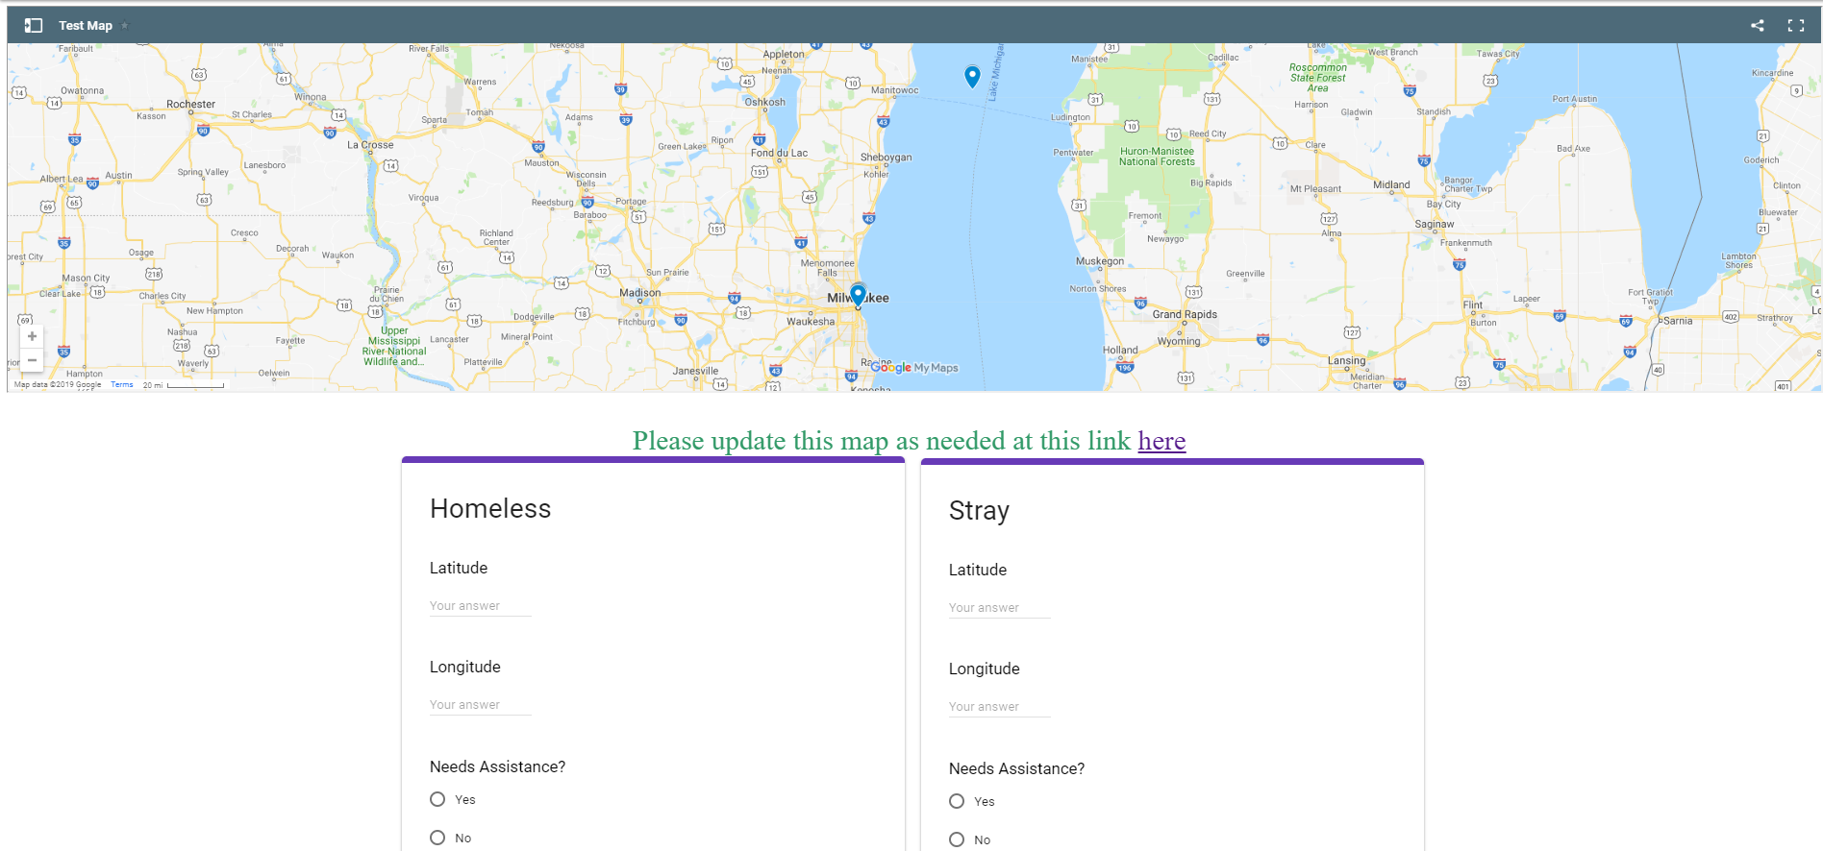Choose Yes under Homeless Needs Assistance
The height and width of the screenshot is (851, 1823).
[437, 799]
